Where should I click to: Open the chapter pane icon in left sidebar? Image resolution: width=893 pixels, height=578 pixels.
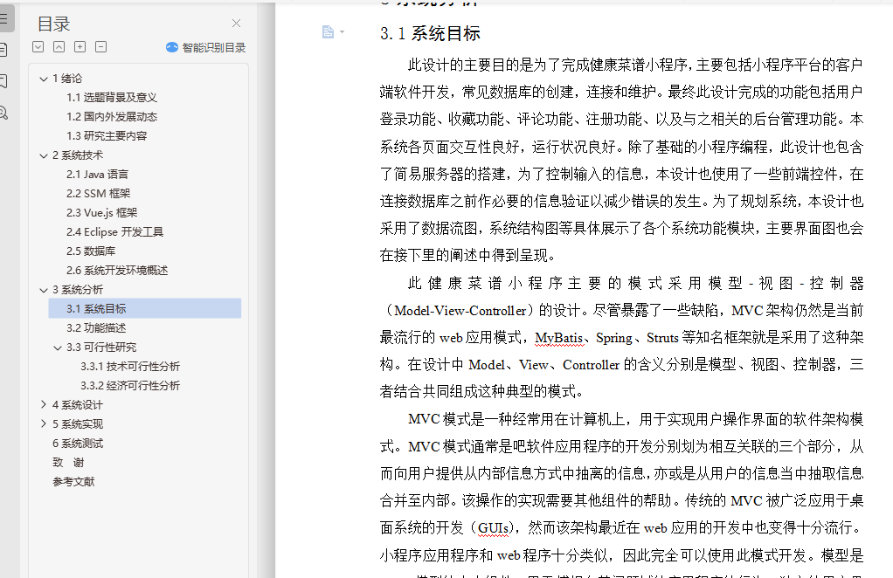coord(3,50)
